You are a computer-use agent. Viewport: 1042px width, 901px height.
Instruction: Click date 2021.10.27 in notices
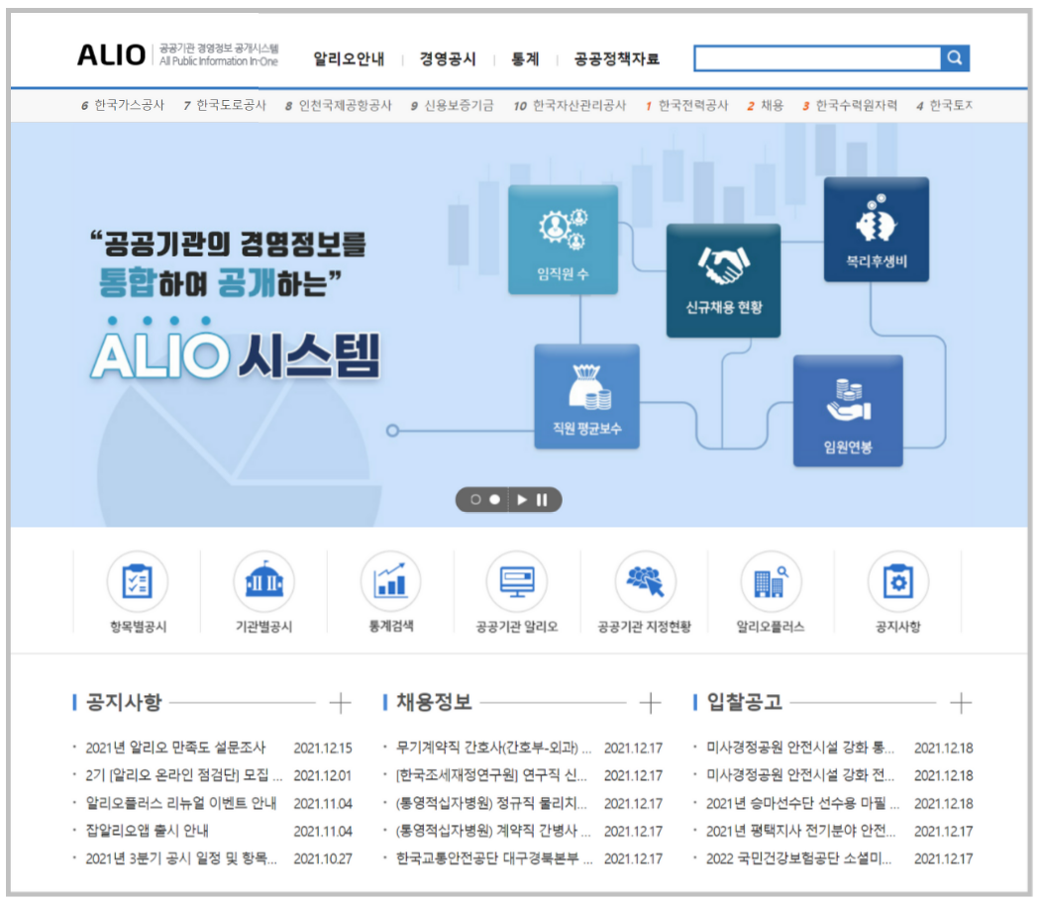coord(323,858)
